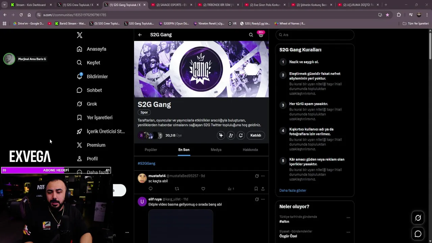The height and width of the screenshot is (243, 432).
Task: Open floating Grok button
Action: tap(418, 218)
